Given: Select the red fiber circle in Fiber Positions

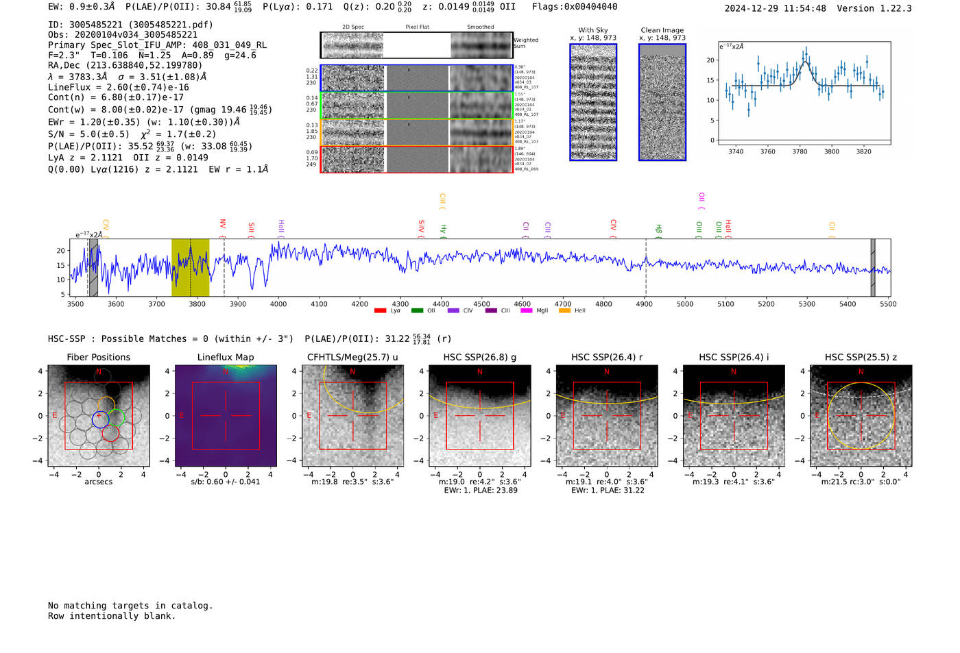Looking at the screenshot, I should pyautogui.click(x=110, y=433).
